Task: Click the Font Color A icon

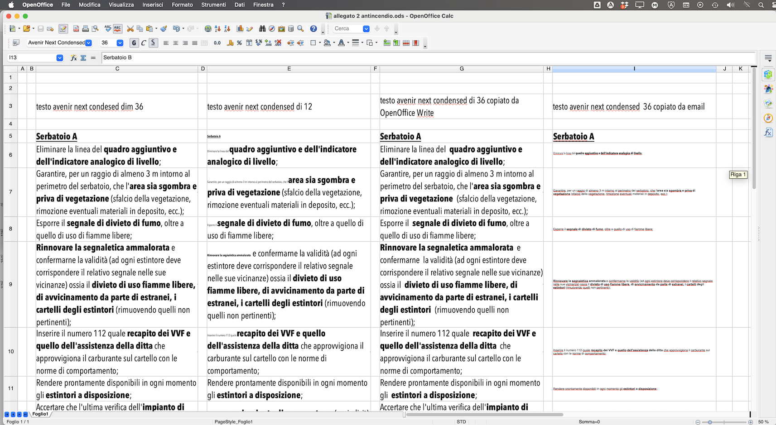Action: [x=341, y=43]
